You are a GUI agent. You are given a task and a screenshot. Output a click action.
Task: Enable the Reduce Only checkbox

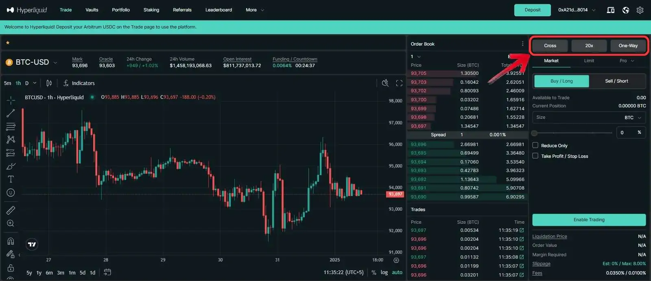click(535, 145)
